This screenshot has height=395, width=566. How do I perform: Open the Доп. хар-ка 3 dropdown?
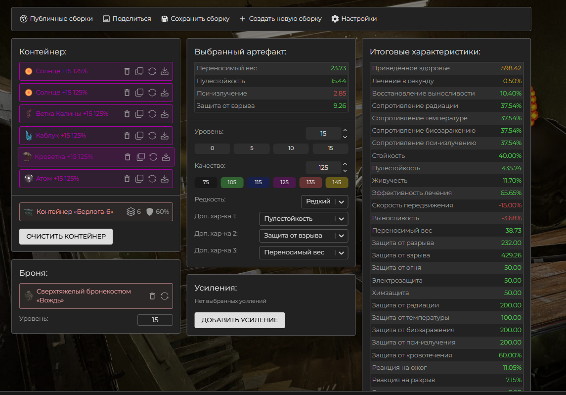[x=304, y=252]
